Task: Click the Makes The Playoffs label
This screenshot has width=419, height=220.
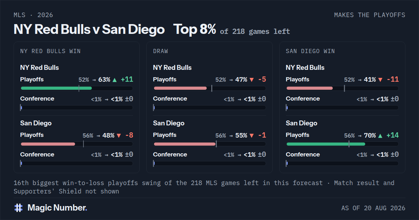Action: tap(370, 15)
